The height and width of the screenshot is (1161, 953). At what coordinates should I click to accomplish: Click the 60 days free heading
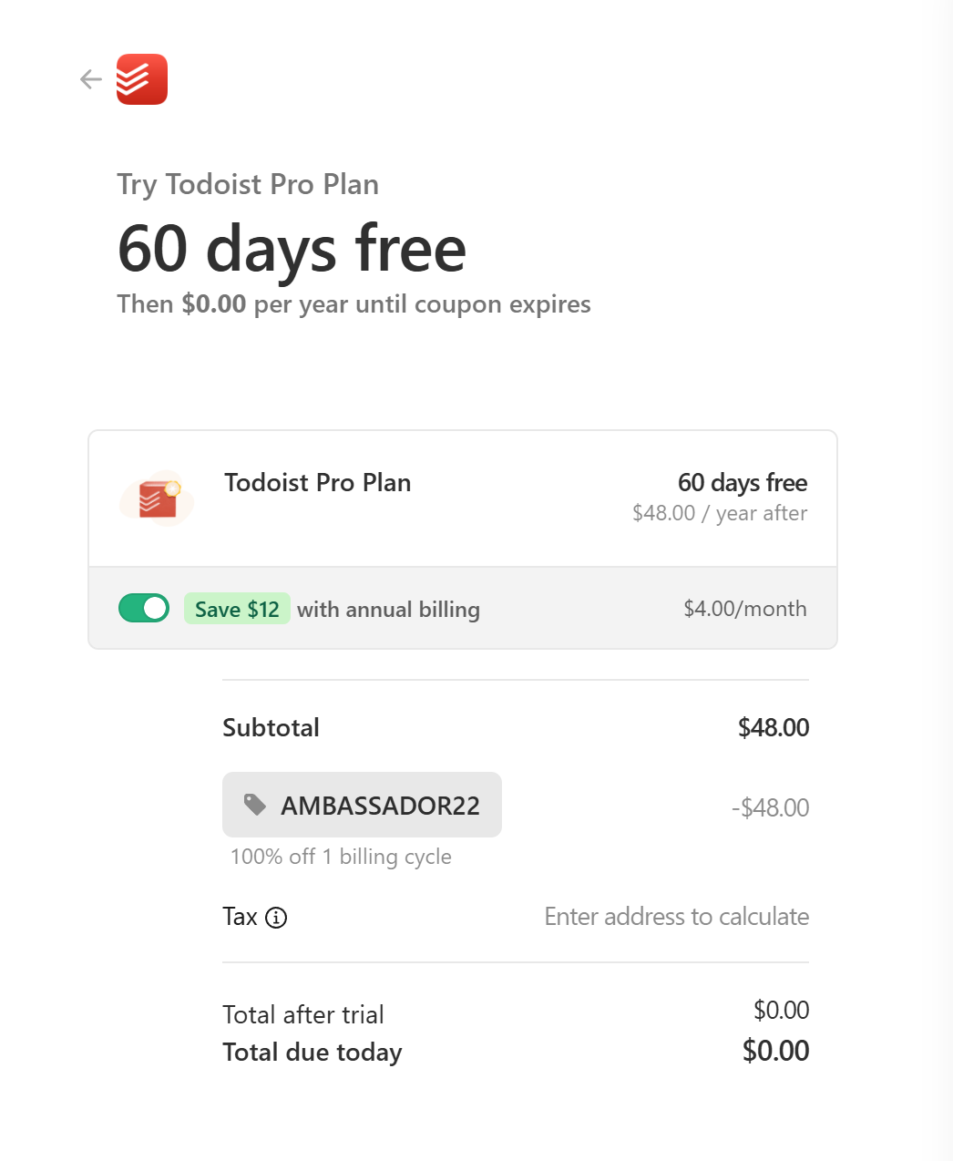[x=292, y=248]
